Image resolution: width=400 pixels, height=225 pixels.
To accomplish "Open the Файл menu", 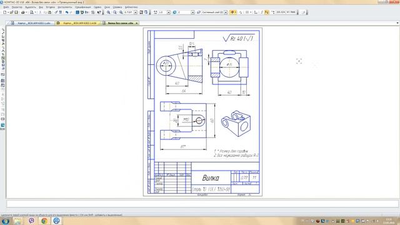I will coord(6,7).
